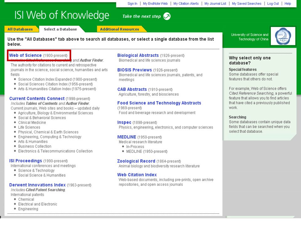Select the MEDLINE database heading
This screenshot has width=301, height=226.
point(127,137)
